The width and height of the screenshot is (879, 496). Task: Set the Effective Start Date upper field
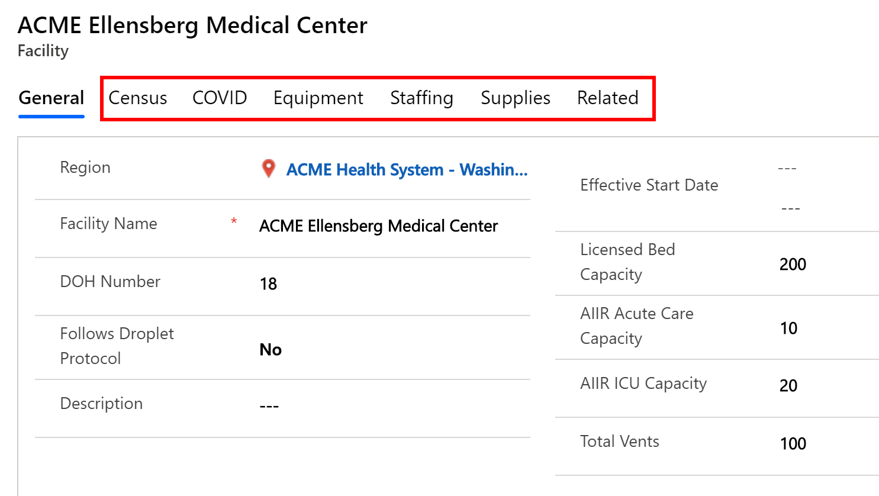tap(787, 169)
